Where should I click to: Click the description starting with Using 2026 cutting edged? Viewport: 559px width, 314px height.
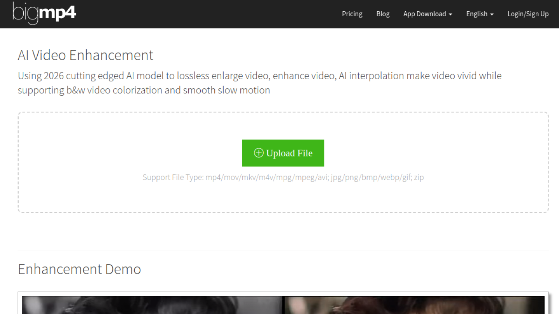pos(260,83)
